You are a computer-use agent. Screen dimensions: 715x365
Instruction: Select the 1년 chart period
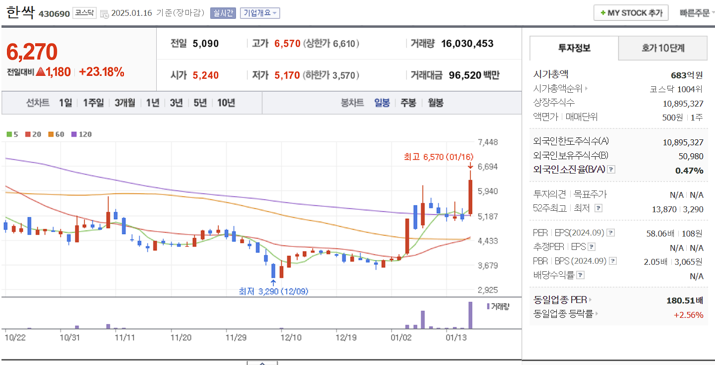click(152, 102)
